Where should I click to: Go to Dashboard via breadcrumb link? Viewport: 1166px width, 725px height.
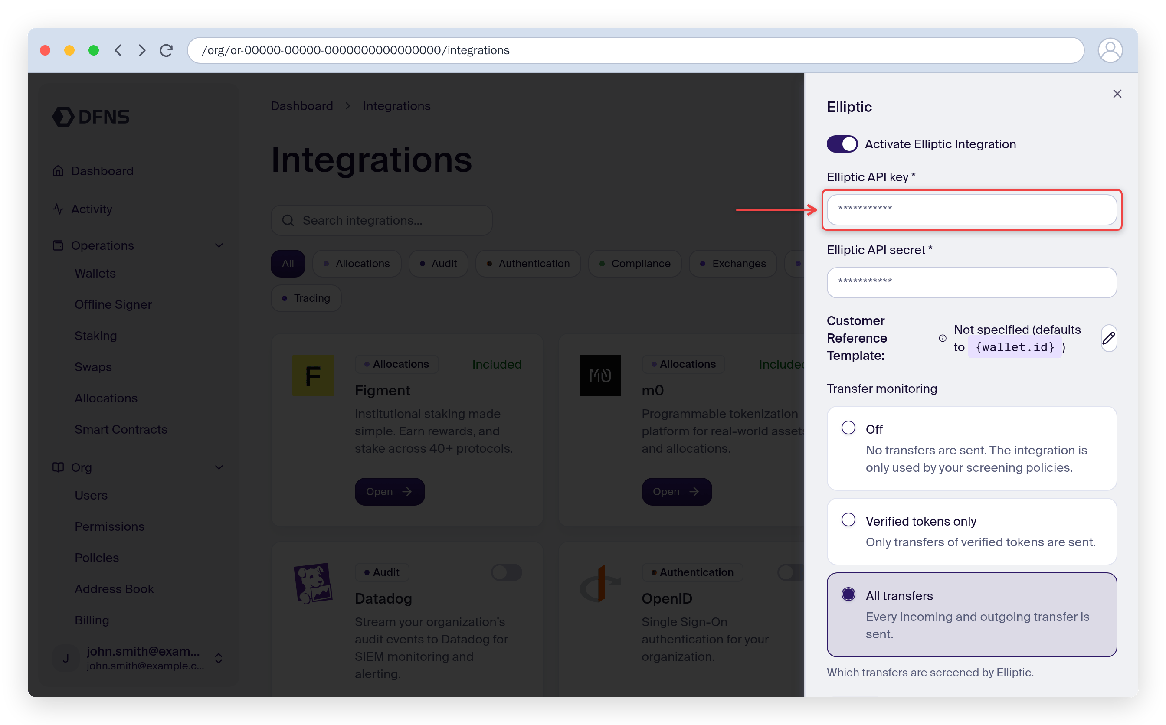click(301, 106)
